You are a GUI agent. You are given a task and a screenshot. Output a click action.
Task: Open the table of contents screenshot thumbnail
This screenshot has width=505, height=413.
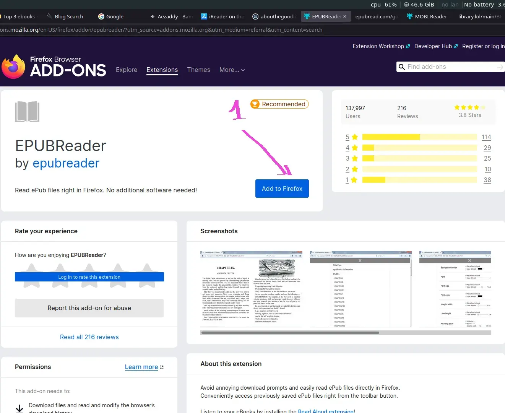click(361, 289)
